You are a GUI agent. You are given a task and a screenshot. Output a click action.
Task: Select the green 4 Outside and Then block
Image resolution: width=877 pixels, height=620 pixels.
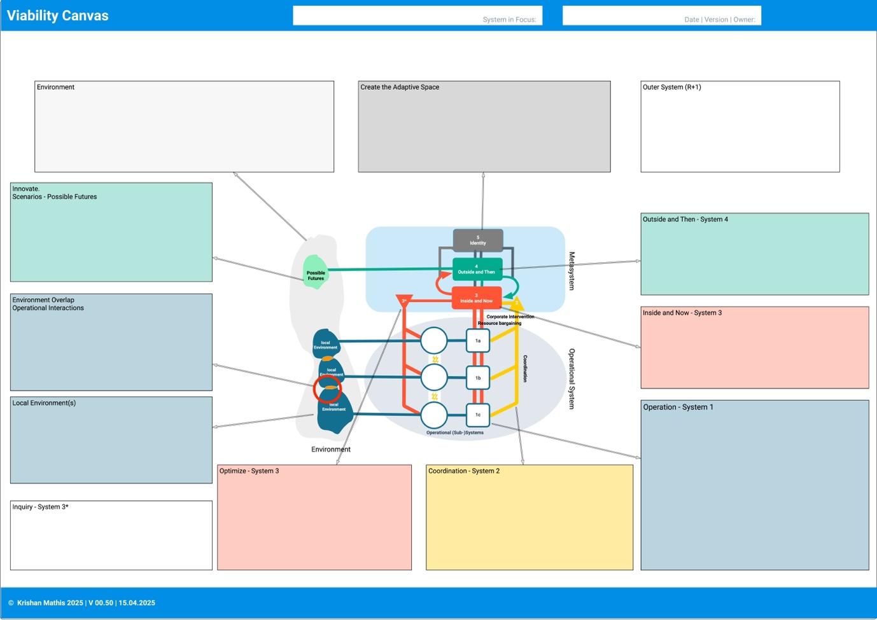[477, 269]
